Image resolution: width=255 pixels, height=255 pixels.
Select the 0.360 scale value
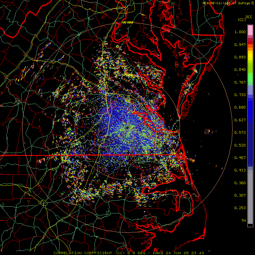pyautogui.click(x=240, y=183)
